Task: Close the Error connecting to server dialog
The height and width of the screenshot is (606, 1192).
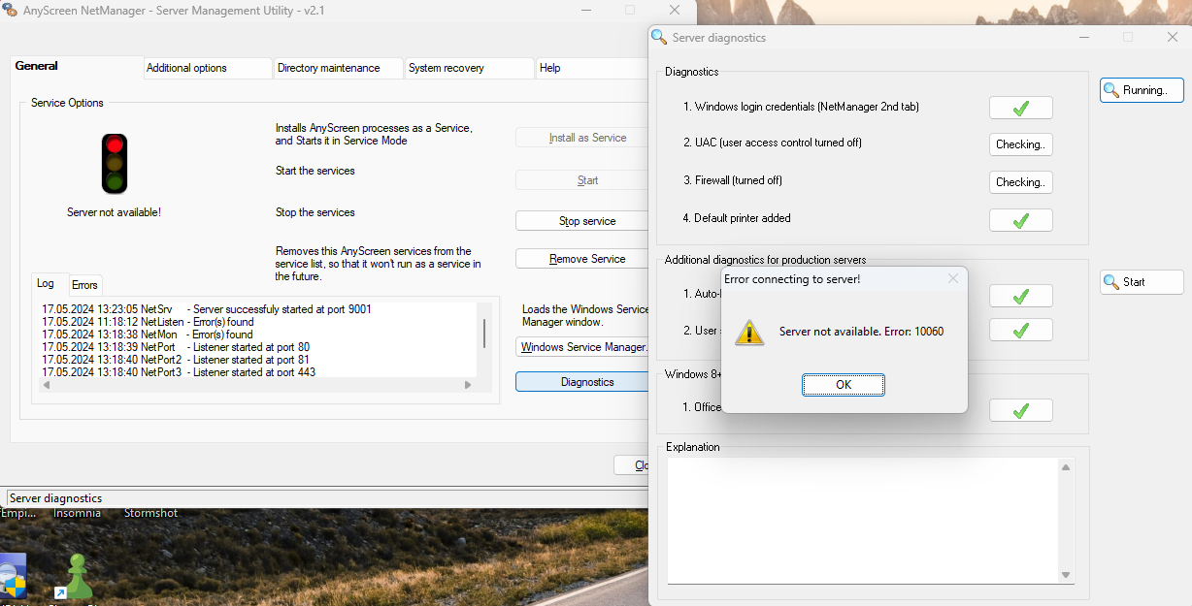Action: coord(952,279)
